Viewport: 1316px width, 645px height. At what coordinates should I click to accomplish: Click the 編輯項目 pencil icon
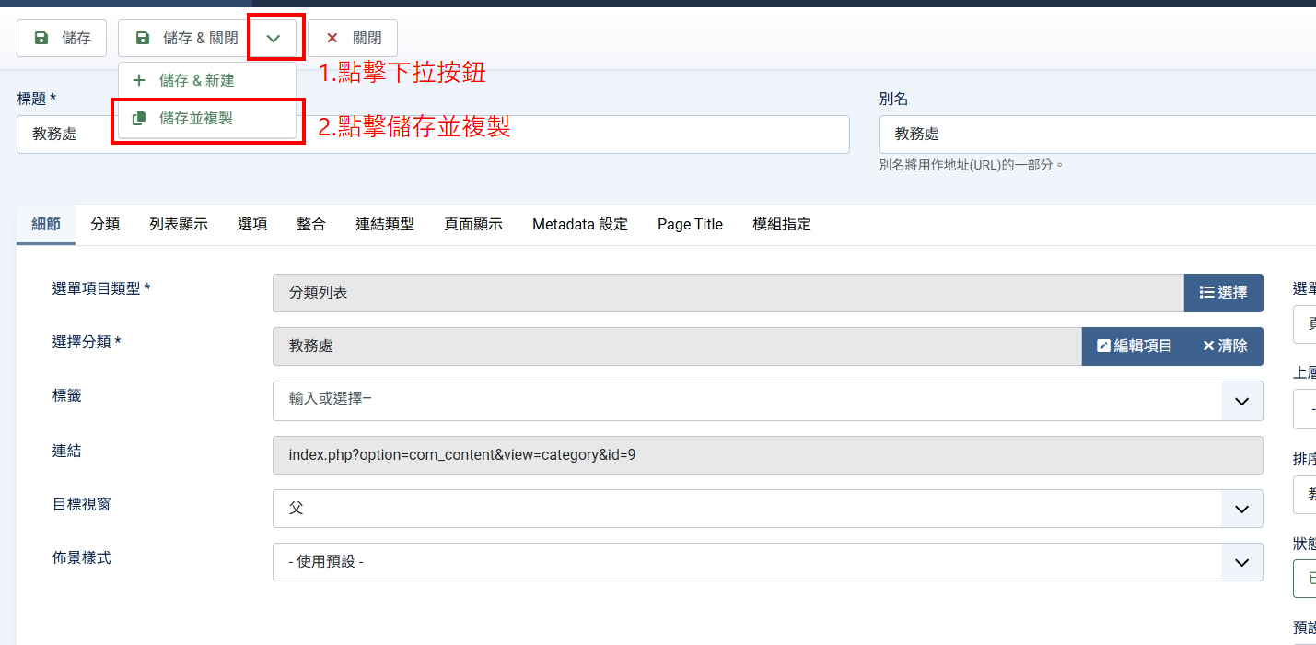1102,346
